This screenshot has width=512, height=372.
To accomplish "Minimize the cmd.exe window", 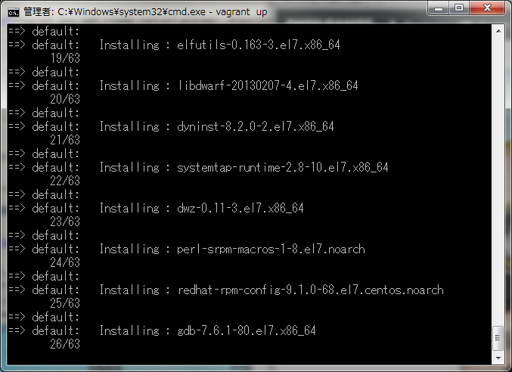I will tap(439, 8).
